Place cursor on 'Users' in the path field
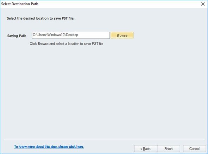This screenshot has height=154, width=208. click(x=42, y=35)
